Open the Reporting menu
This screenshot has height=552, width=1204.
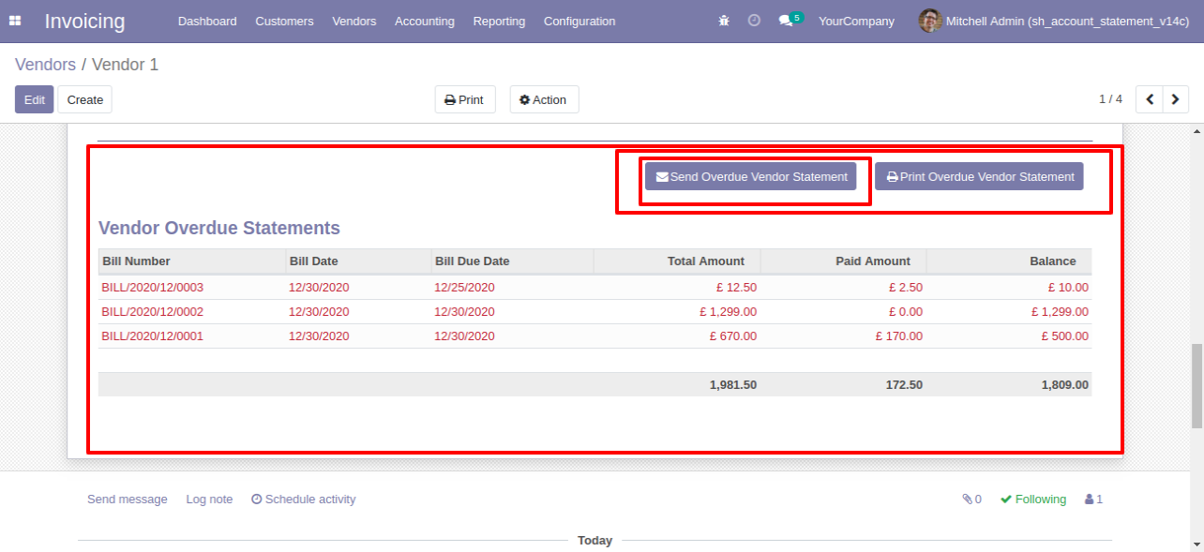(x=499, y=21)
